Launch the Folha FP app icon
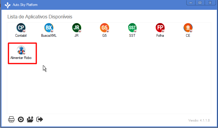The image size is (218, 128). pos(160,28)
